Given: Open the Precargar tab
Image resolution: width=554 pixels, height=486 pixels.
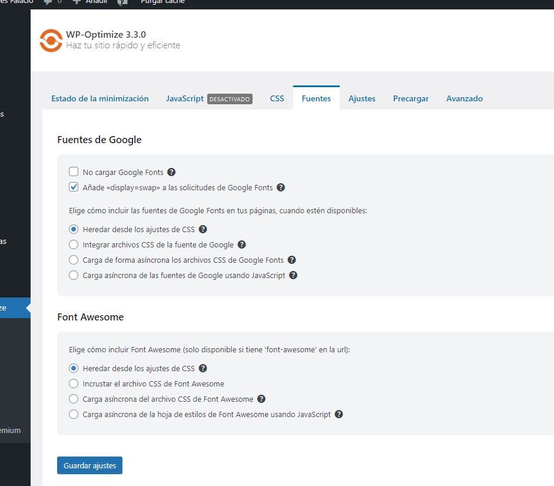Looking at the screenshot, I should click(410, 98).
